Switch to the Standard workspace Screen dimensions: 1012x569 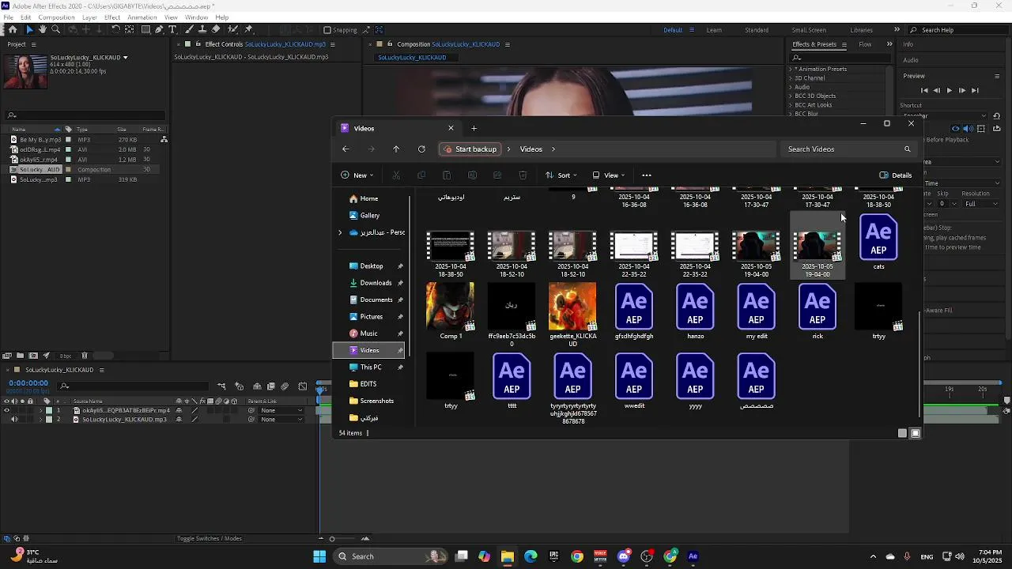(757, 30)
